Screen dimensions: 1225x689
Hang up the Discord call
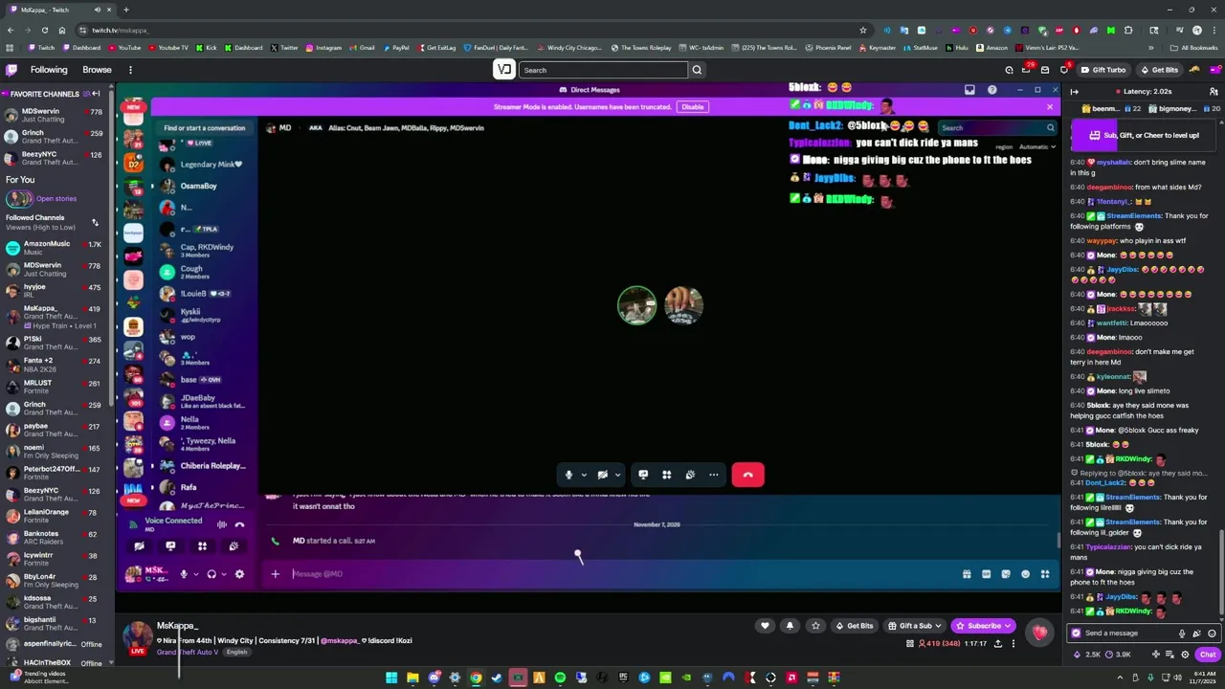(x=747, y=475)
